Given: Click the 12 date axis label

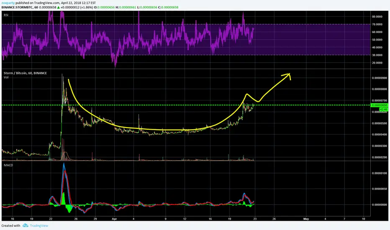Looking at the screenshot, I should pos(185,219).
